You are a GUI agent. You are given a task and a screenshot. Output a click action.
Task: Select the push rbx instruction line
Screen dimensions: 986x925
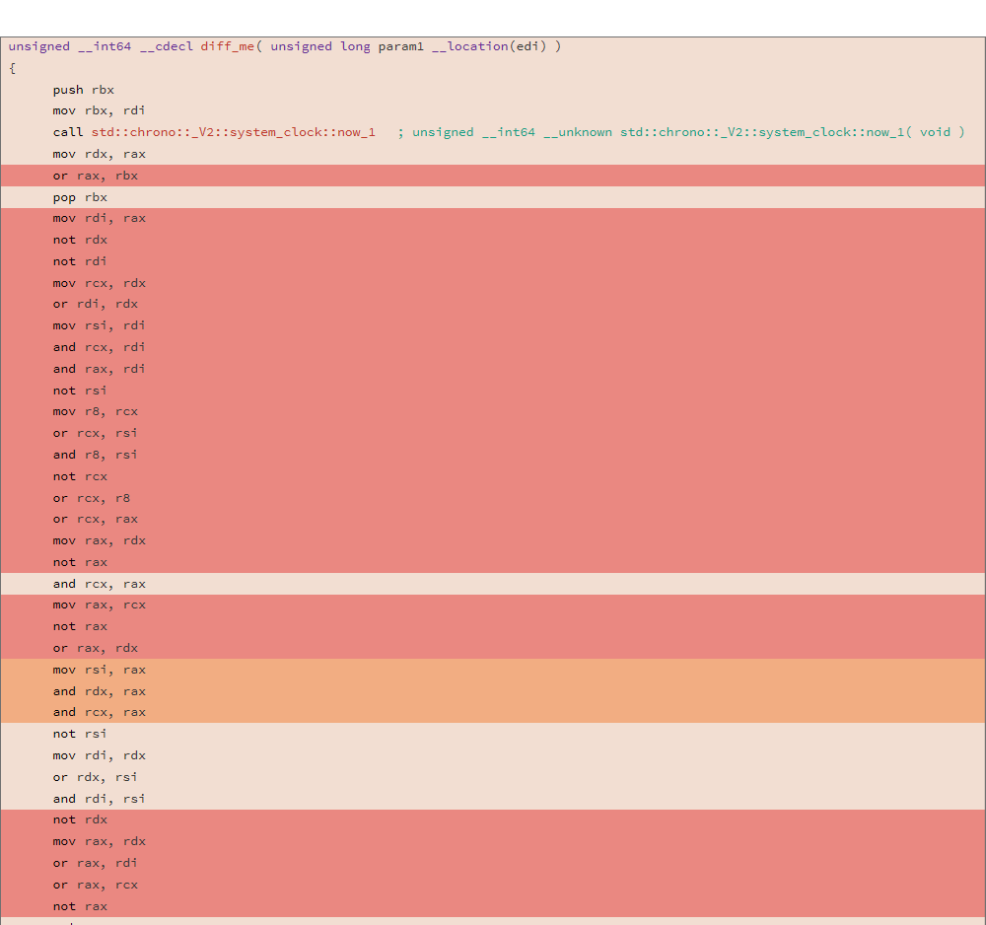(x=84, y=89)
